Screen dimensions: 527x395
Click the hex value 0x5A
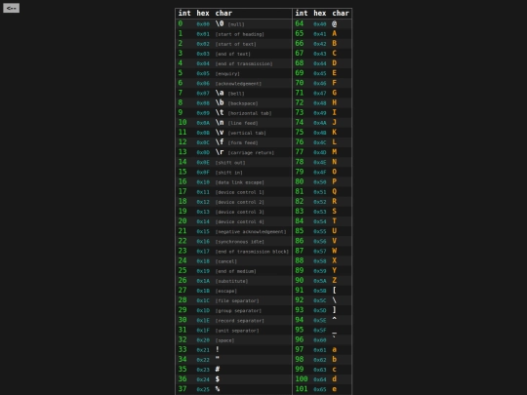pos(320,281)
